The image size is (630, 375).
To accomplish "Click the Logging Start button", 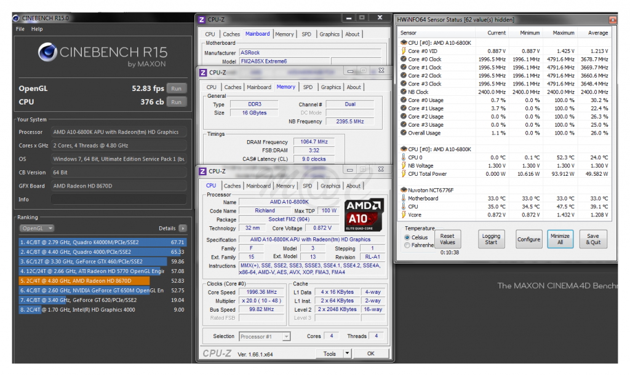I will tap(492, 239).
